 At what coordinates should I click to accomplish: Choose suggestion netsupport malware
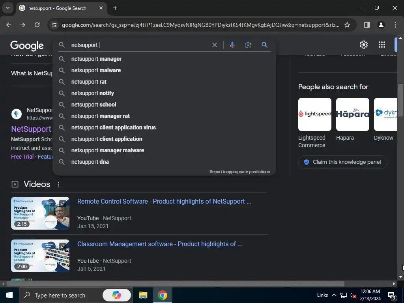pos(165,70)
